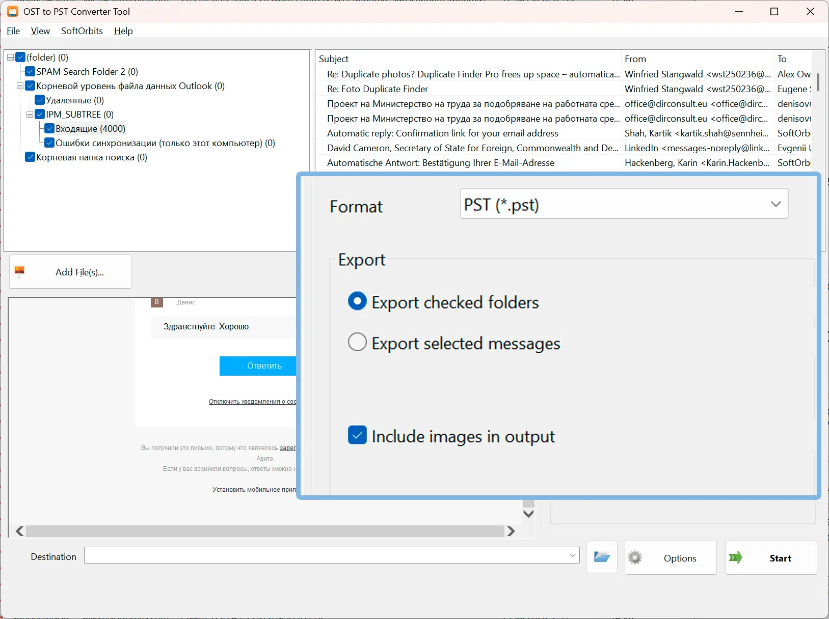Uncheck the (folder) root checkbox
The height and width of the screenshot is (619, 829).
click(20, 58)
